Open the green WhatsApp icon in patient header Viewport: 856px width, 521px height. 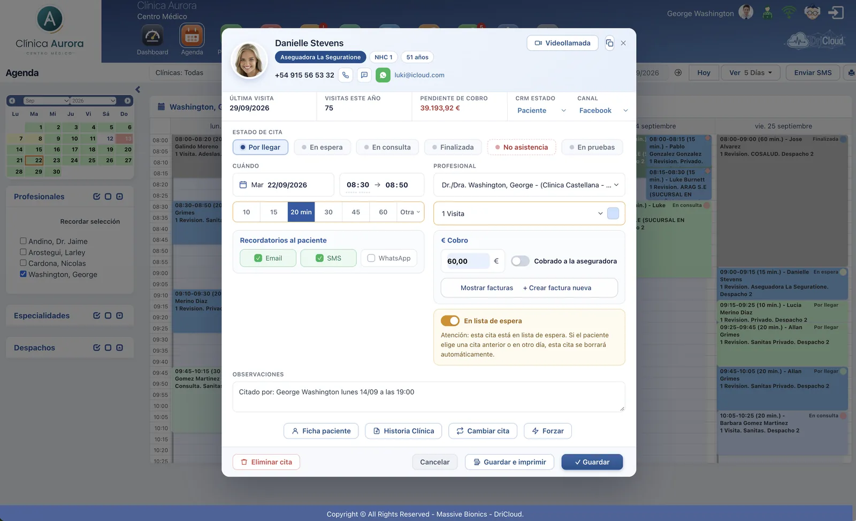click(383, 75)
